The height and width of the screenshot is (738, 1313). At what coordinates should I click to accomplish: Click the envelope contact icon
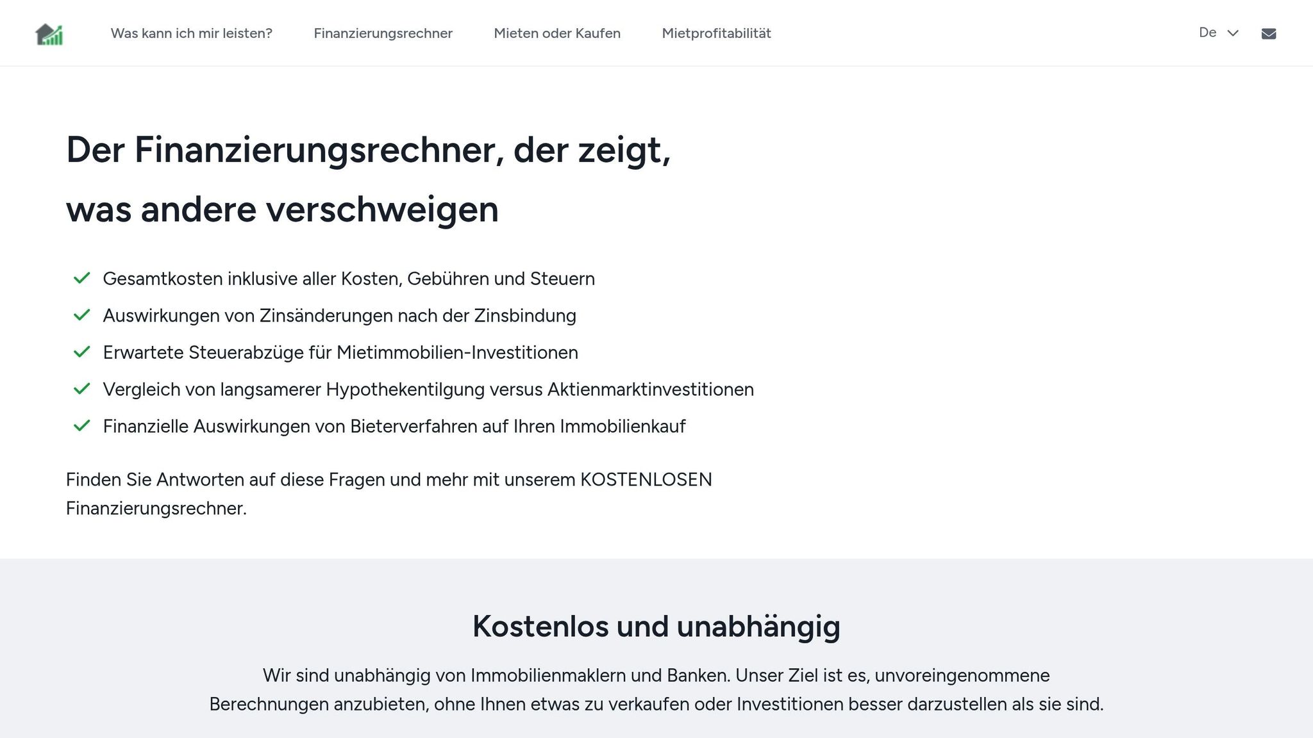[1268, 34]
